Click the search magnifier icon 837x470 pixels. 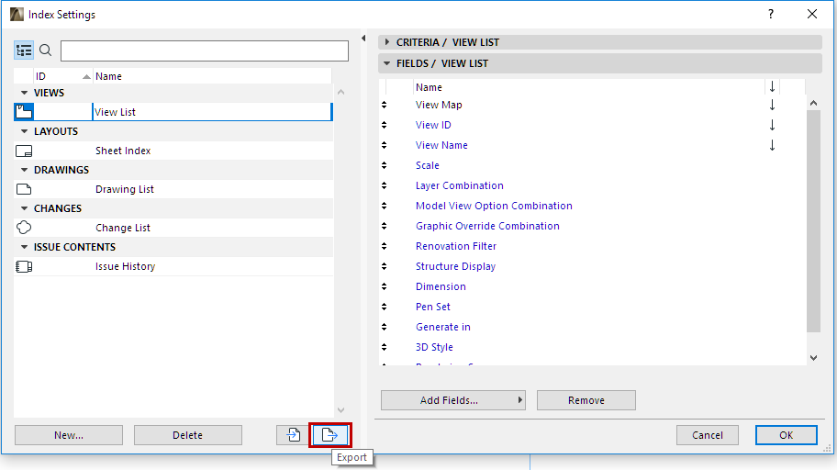point(46,50)
